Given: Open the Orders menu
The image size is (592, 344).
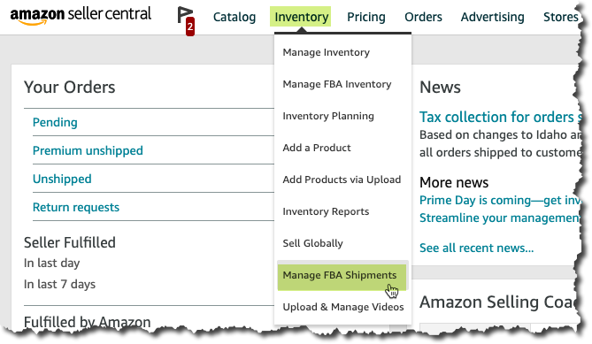Looking at the screenshot, I should [x=423, y=17].
